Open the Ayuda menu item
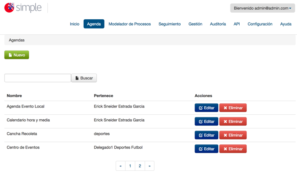 [286, 24]
